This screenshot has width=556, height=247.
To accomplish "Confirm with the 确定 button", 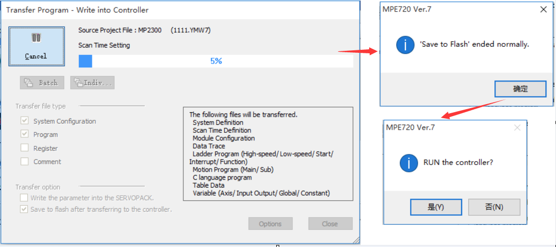I will pyautogui.click(x=520, y=89).
